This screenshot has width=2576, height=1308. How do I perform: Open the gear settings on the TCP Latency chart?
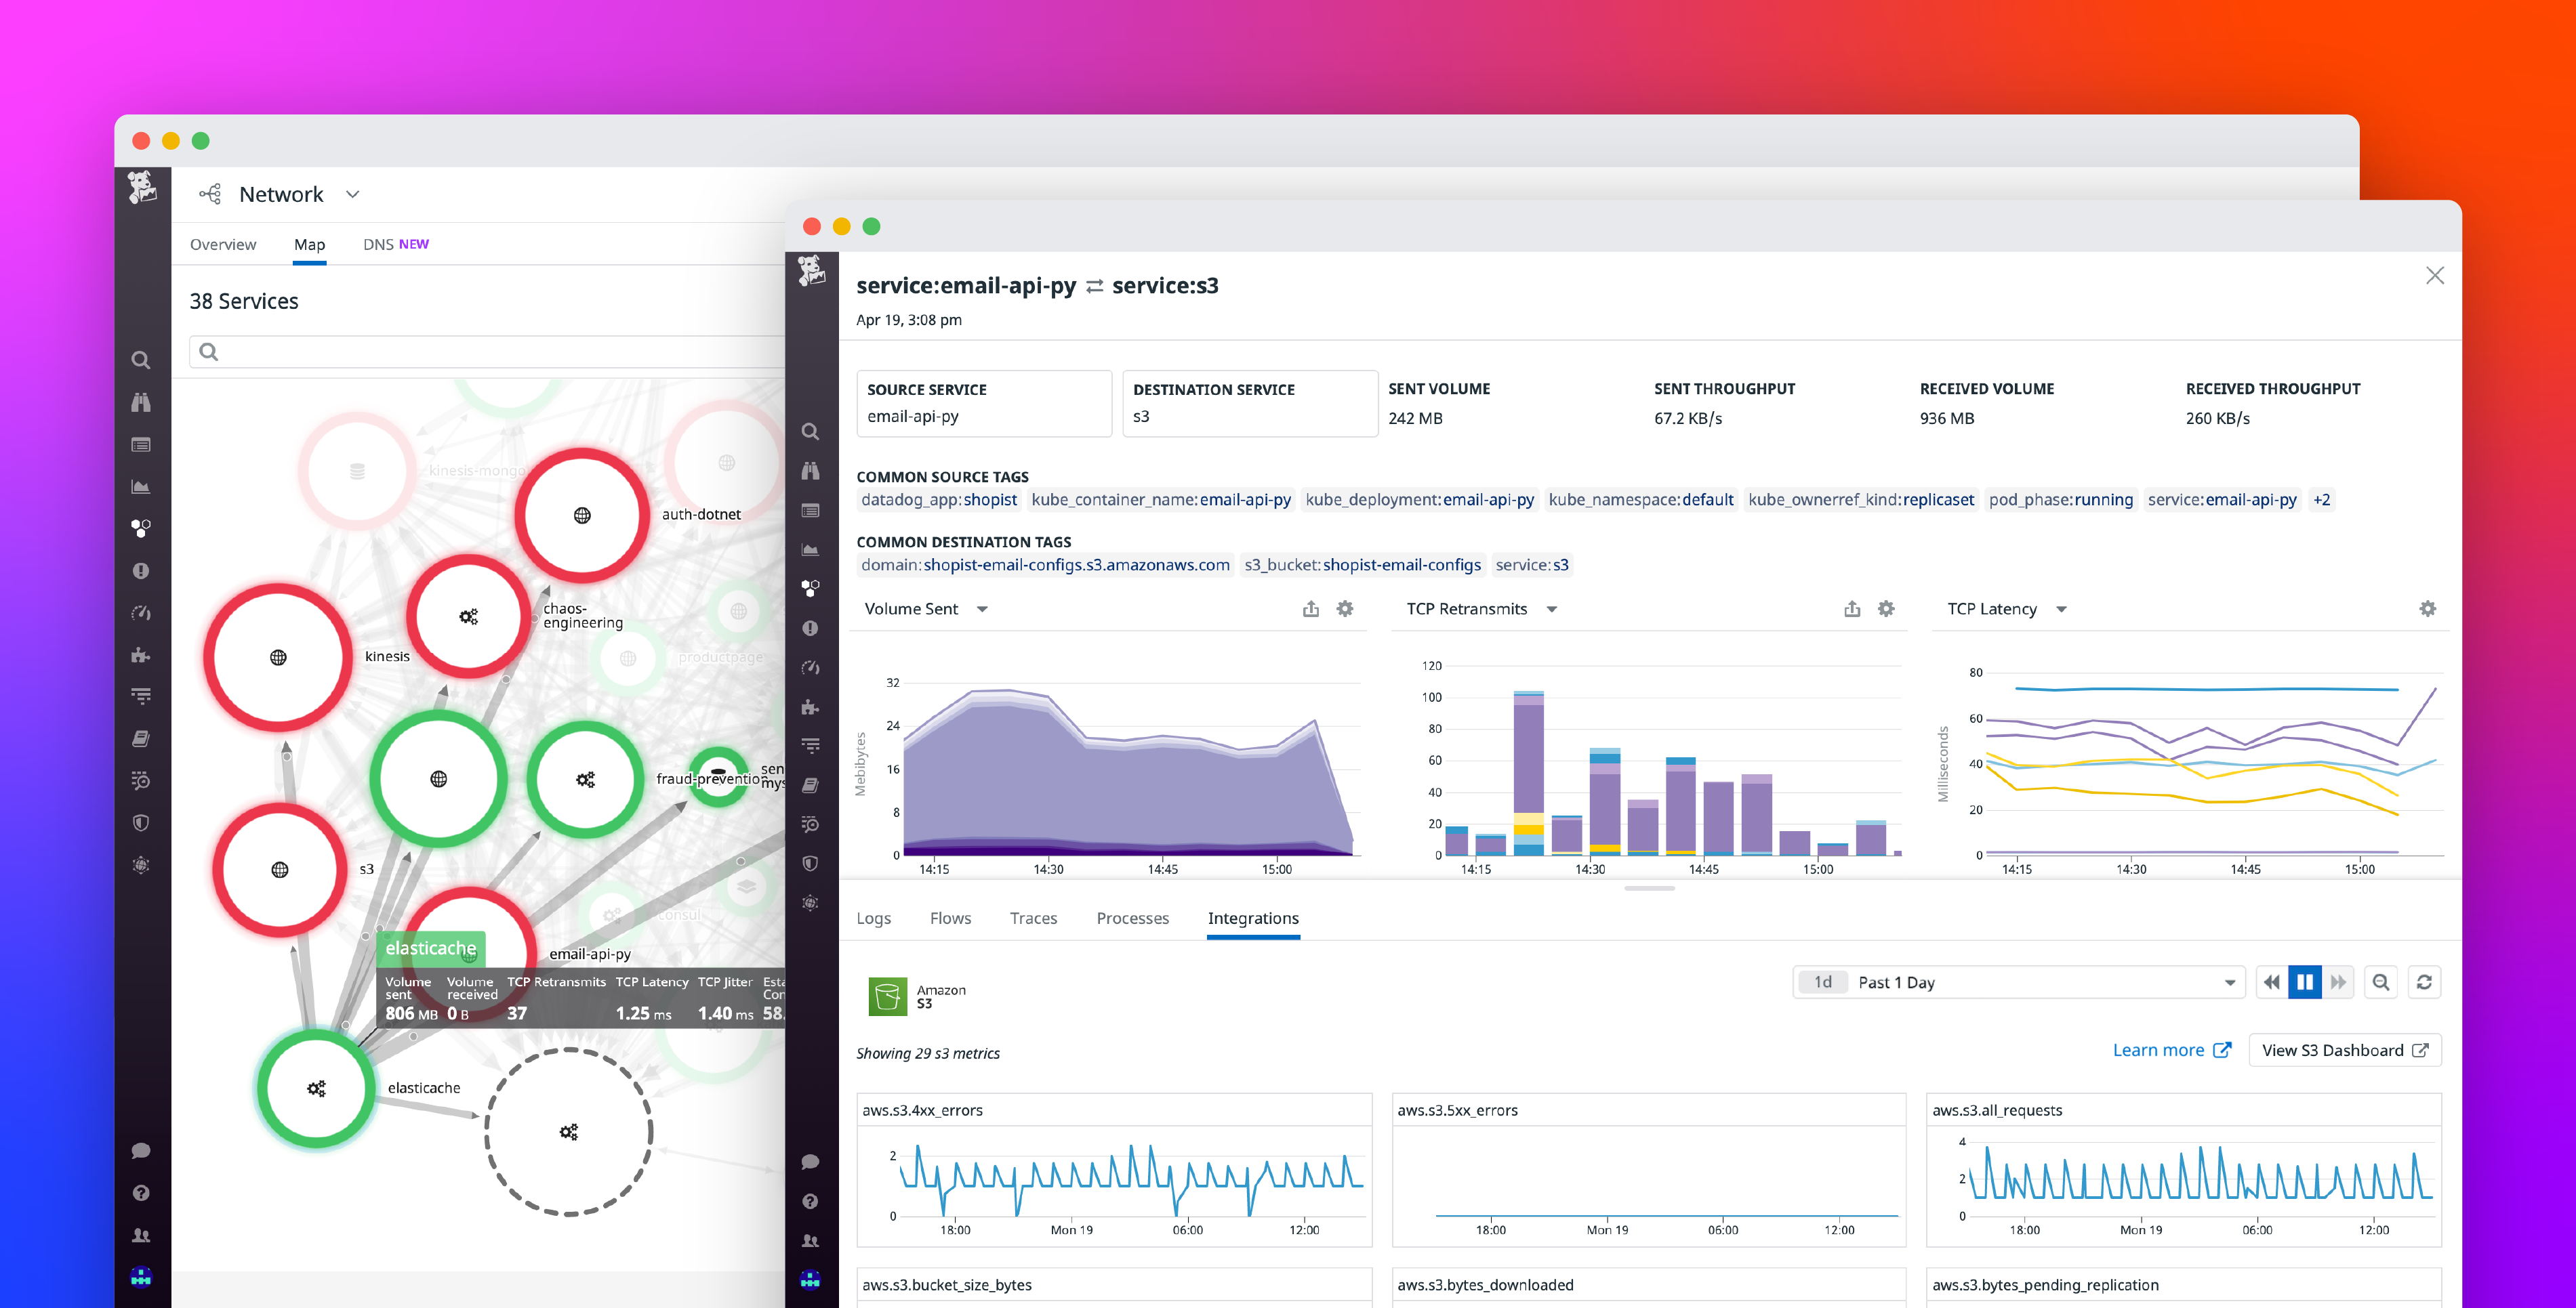(x=2428, y=608)
